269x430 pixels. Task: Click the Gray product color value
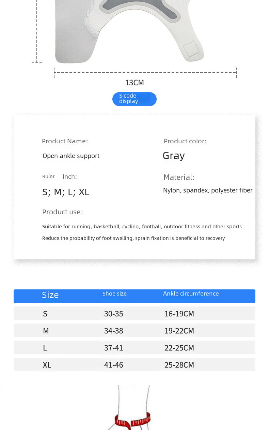coord(174,156)
